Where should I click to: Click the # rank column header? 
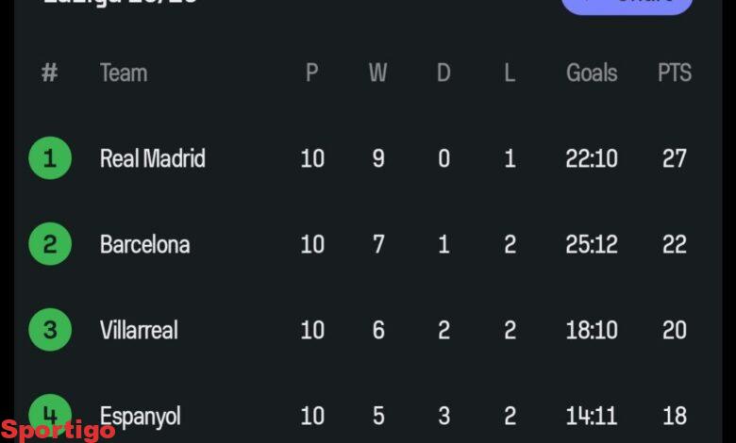50,73
